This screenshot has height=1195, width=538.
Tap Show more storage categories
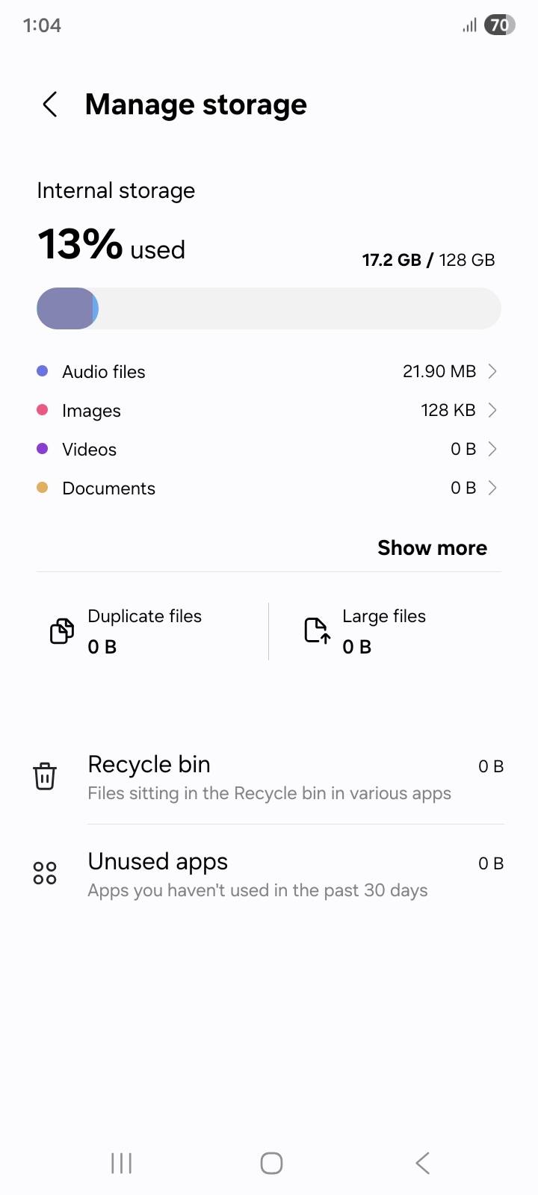click(x=432, y=547)
